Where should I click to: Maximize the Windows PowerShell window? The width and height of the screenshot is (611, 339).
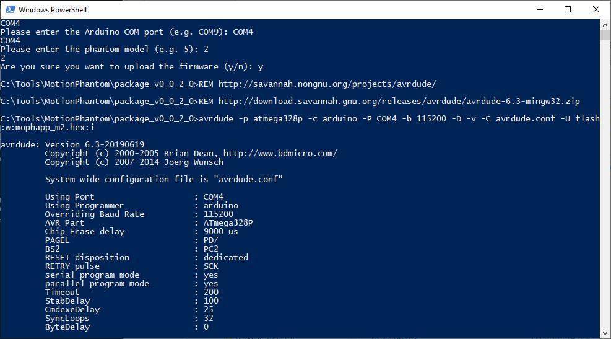568,10
